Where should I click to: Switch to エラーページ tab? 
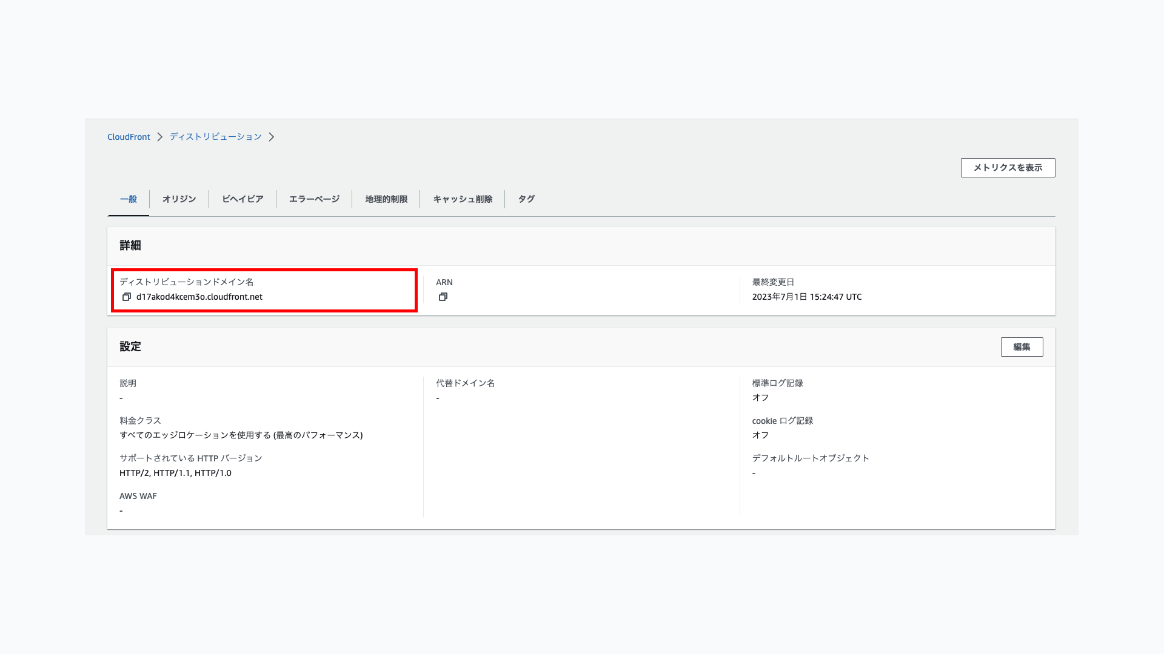coord(314,199)
